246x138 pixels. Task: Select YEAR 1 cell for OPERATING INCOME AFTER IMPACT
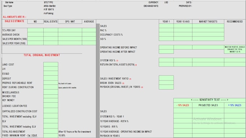pyautogui.click(x=166, y=51)
